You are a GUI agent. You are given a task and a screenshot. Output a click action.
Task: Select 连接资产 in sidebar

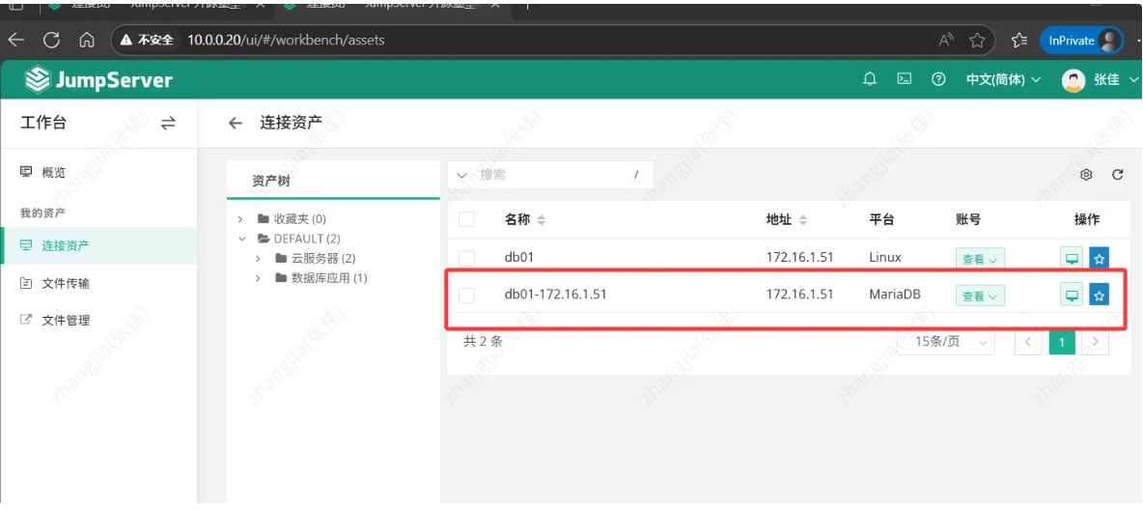click(98, 245)
